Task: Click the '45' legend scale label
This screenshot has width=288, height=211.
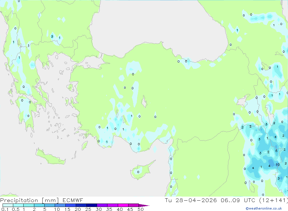Action: [130, 209]
